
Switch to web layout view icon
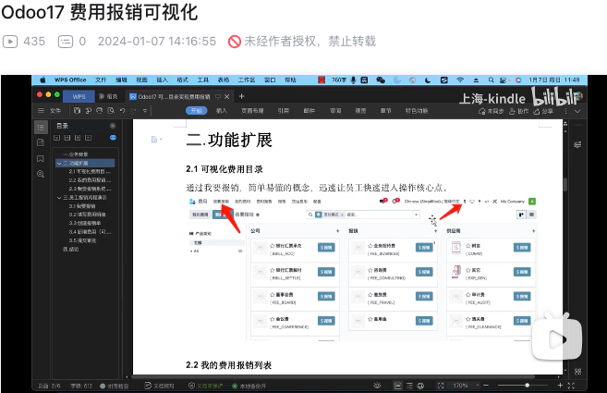click(x=420, y=386)
